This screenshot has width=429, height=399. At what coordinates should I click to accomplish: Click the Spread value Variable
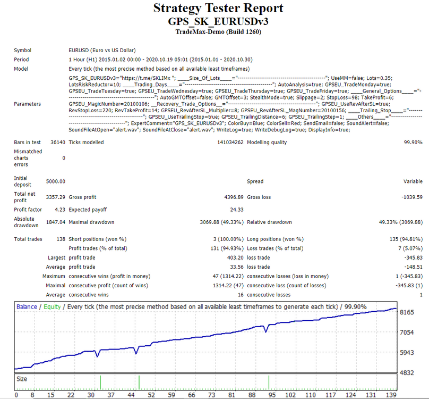click(413, 181)
